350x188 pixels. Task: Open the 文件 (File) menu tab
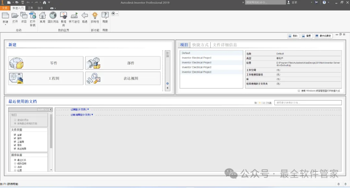click(x=5, y=8)
